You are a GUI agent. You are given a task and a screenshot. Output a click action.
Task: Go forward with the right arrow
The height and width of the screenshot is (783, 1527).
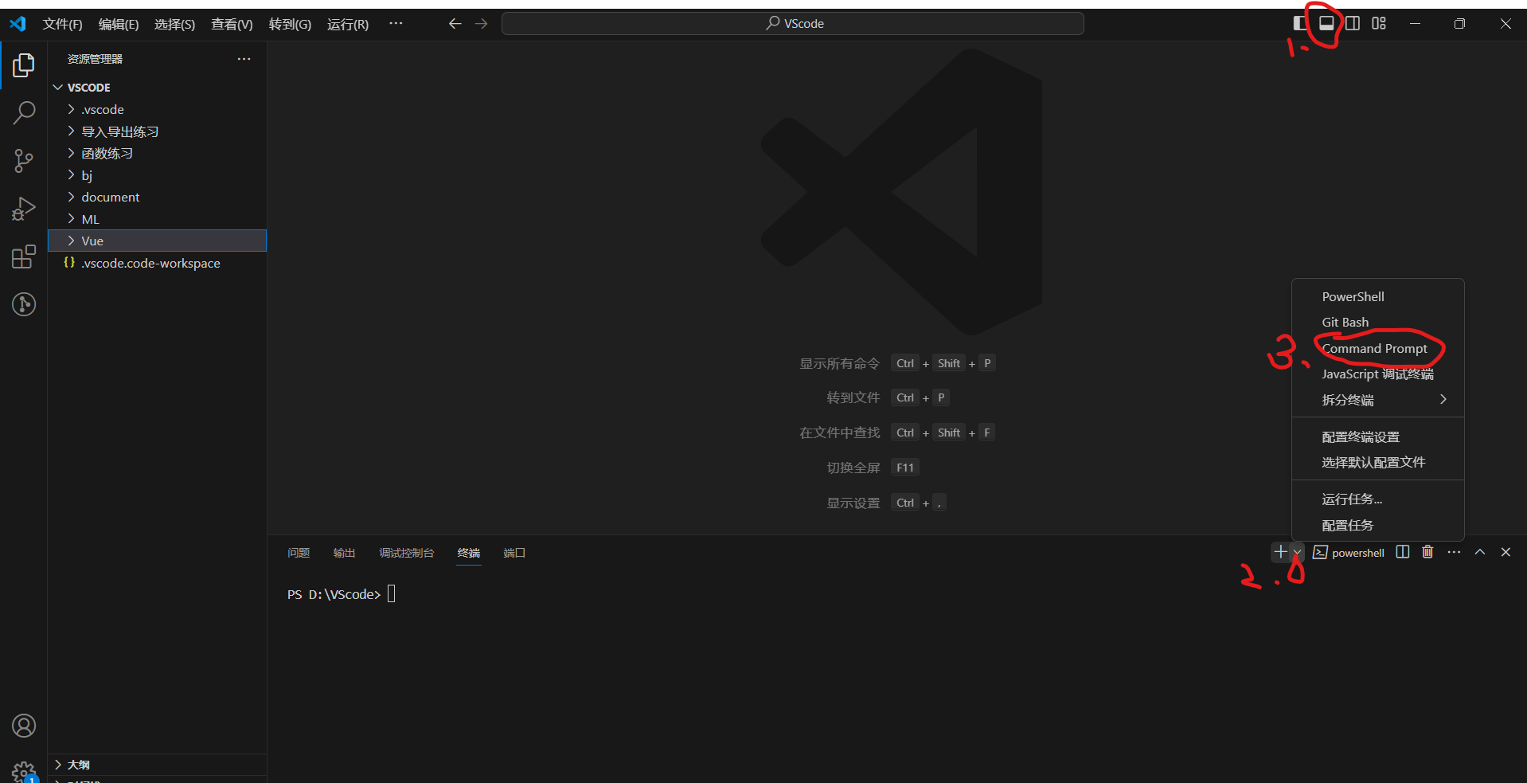point(482,24)
